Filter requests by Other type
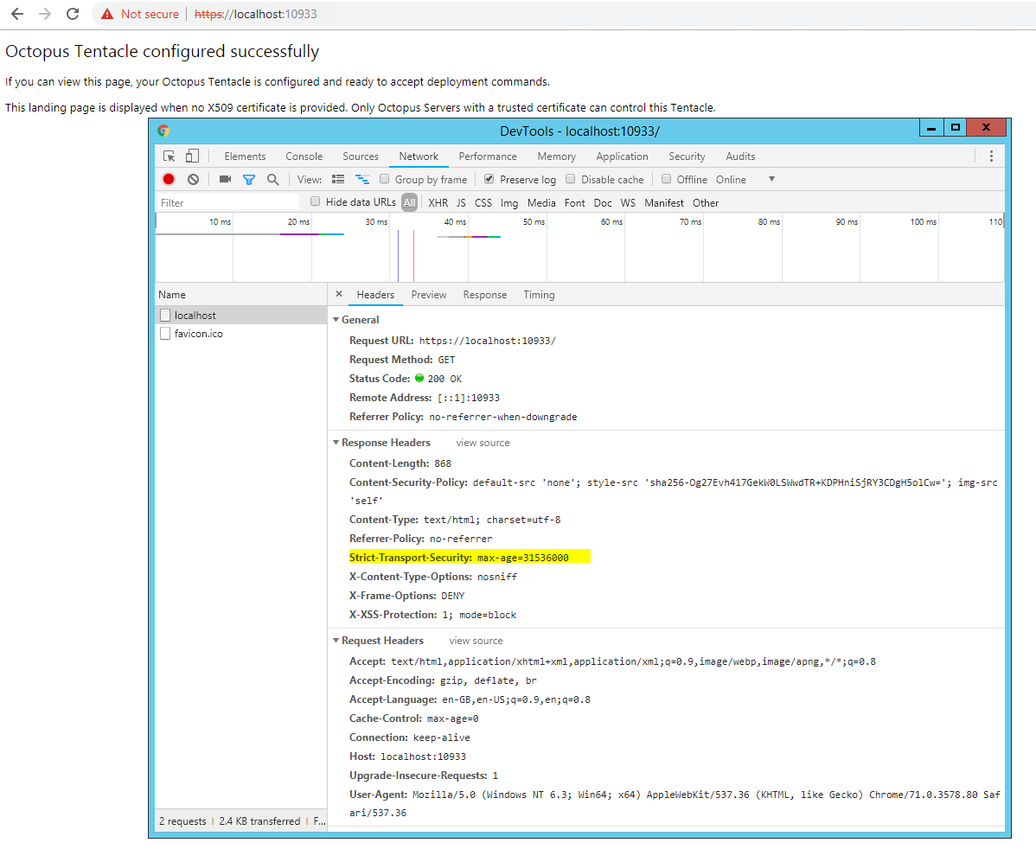Viewport: 1036px width, 862px height. (x=706, y=203)
